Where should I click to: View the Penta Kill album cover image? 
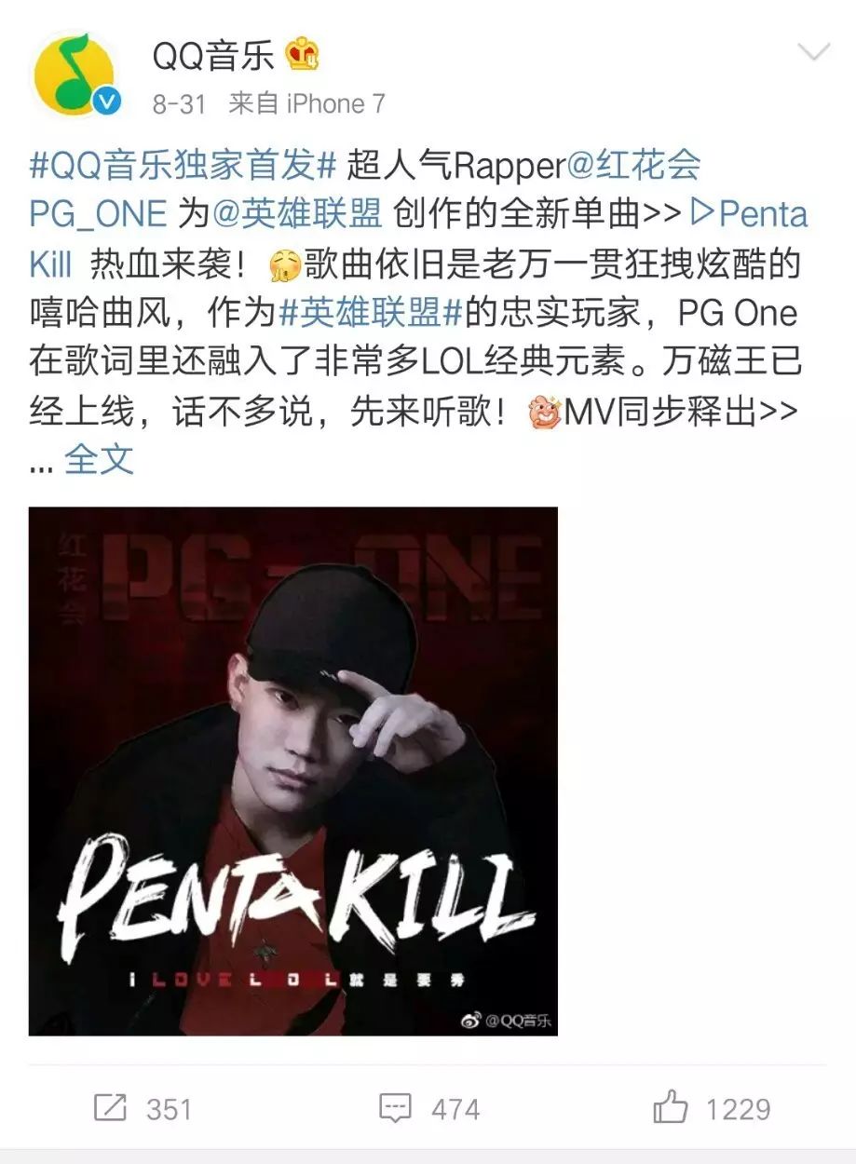(293, 771)
